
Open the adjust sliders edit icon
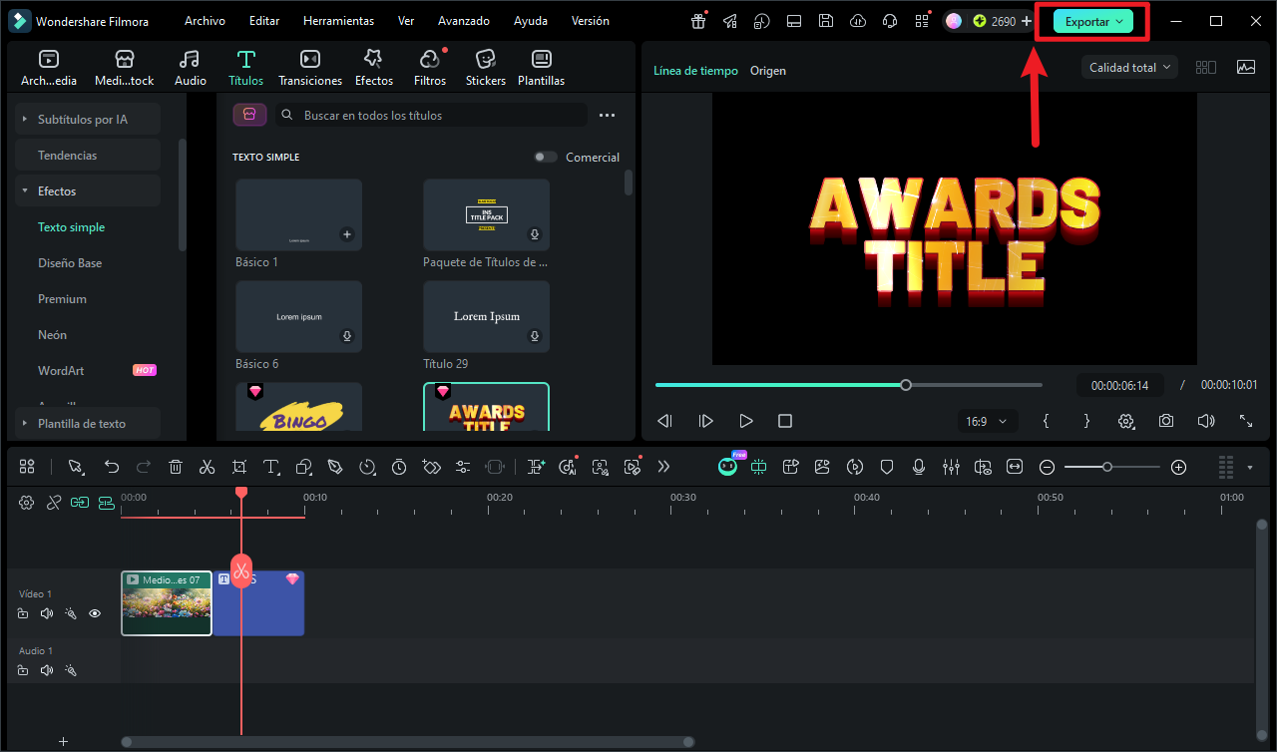pyautogui.click(x=463, y=467)
